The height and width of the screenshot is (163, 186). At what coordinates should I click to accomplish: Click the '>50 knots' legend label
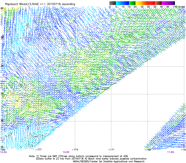click(x=179, y=7)
